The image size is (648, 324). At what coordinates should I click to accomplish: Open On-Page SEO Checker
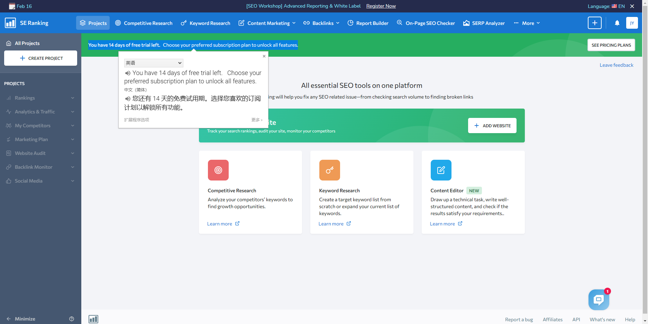[426, 23]
